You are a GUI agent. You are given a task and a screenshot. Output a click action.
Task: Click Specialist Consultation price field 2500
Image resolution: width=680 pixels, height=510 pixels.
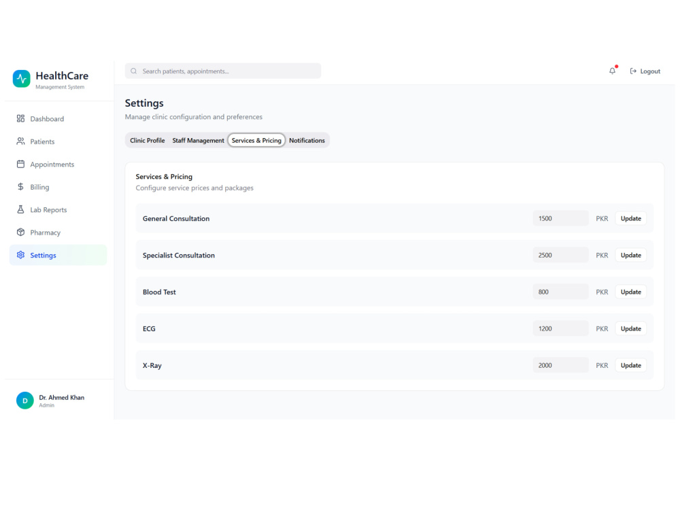coord(560,256)
